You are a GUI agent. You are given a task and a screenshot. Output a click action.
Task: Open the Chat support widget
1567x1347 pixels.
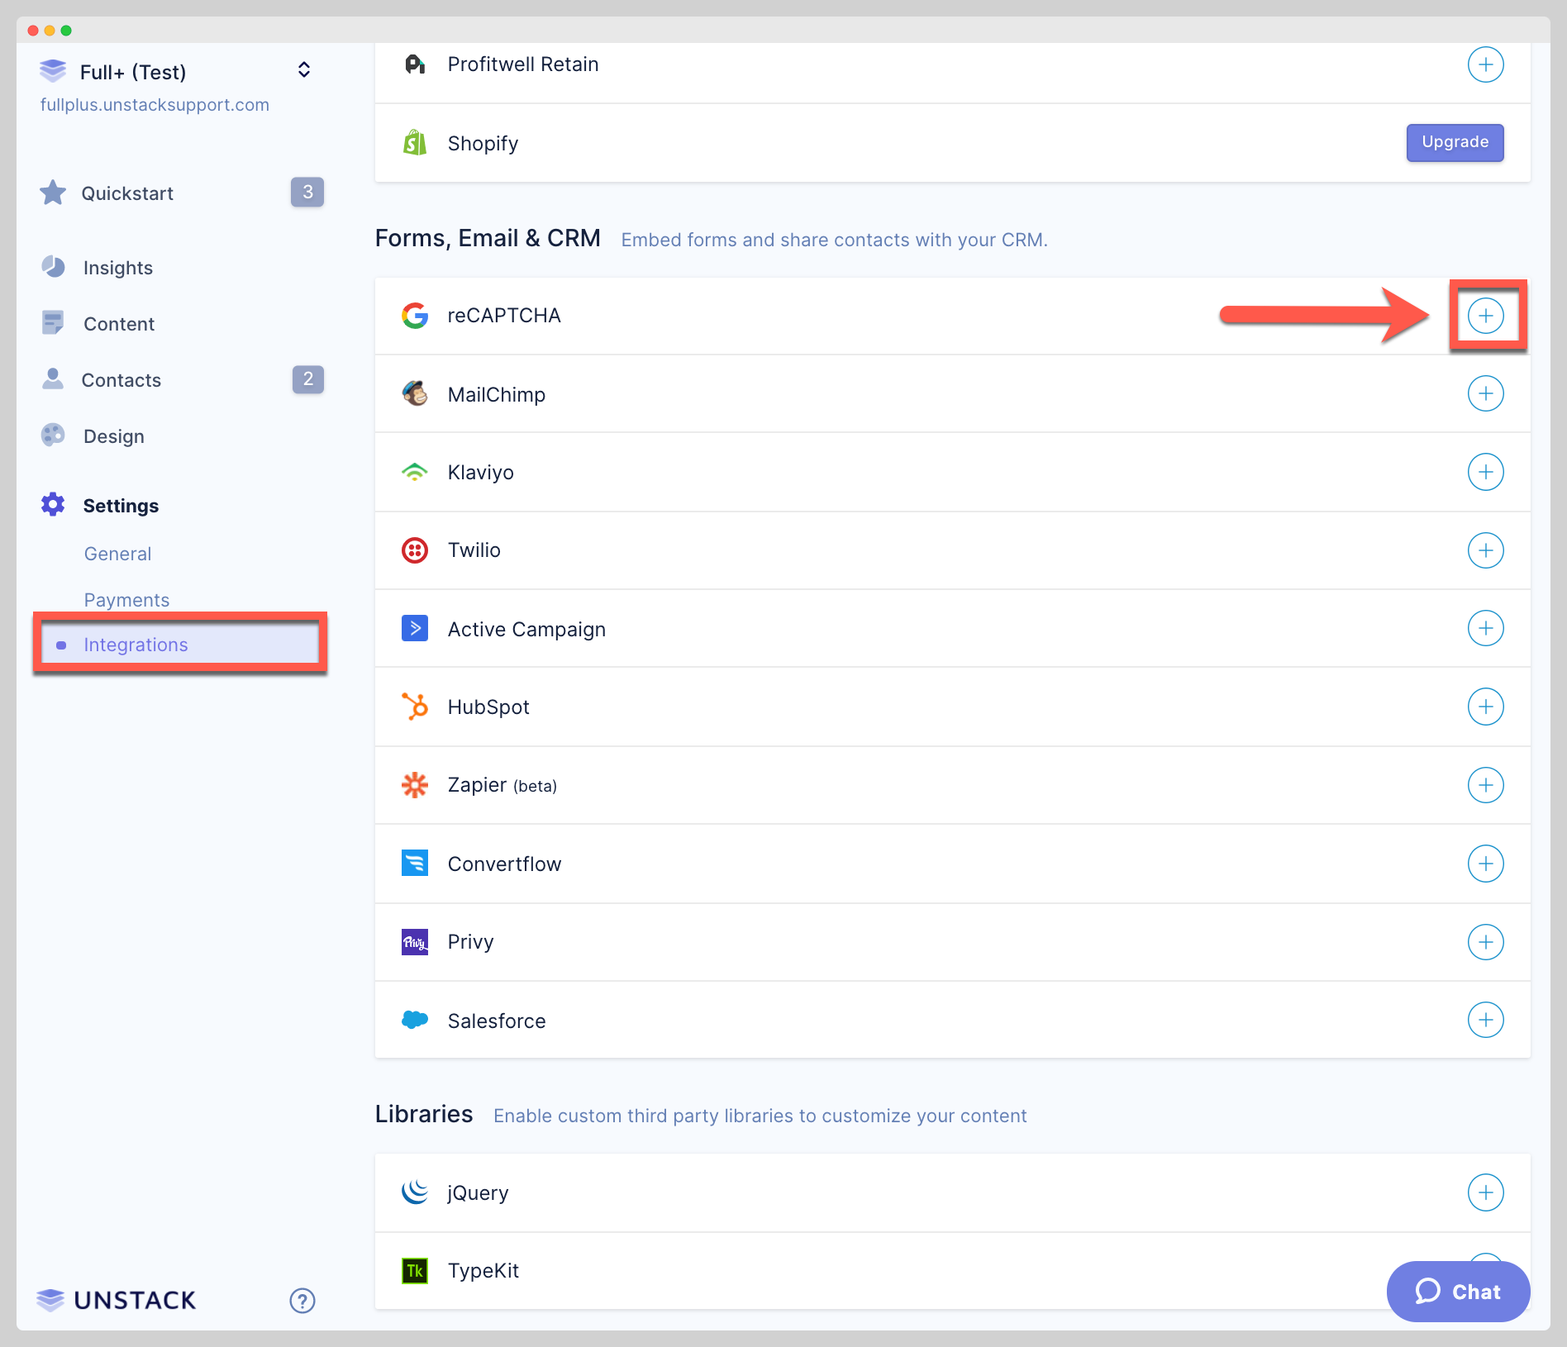[1458, 1292]
